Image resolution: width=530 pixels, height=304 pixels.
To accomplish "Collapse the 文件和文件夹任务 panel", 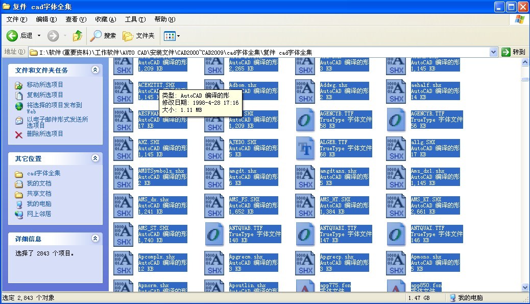I will coord(95,69).
